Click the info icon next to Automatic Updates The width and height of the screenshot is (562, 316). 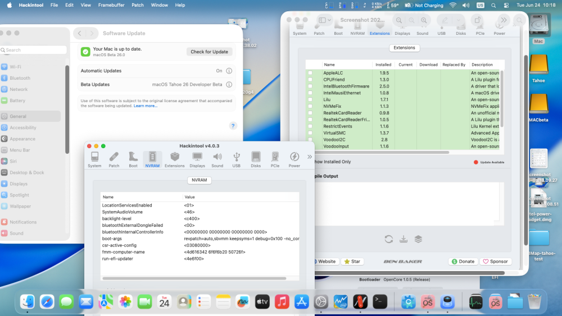229,71
